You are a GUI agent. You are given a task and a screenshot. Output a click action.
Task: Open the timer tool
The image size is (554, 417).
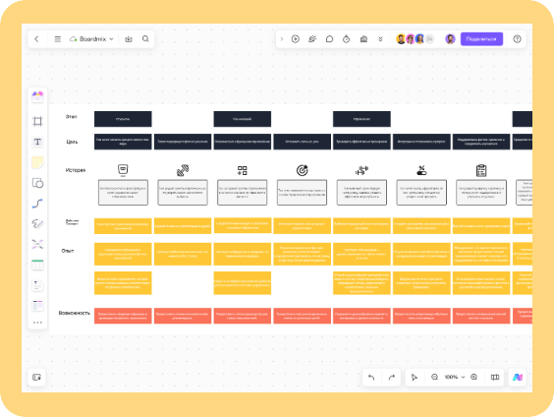pyautogui.click(x=346, y=39)
